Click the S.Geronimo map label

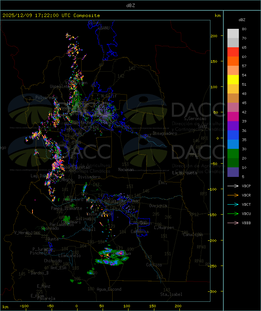tap(195, 119)
